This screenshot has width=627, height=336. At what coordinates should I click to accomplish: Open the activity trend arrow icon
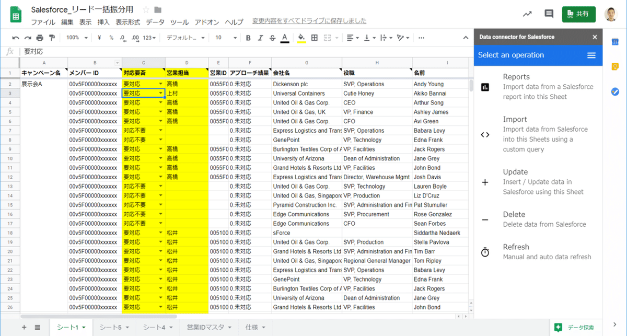click(527, 14)
